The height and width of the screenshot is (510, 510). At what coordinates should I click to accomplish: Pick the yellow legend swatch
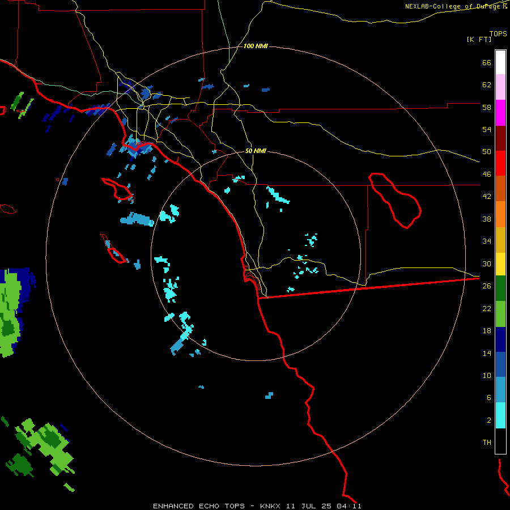click(500, 264)
